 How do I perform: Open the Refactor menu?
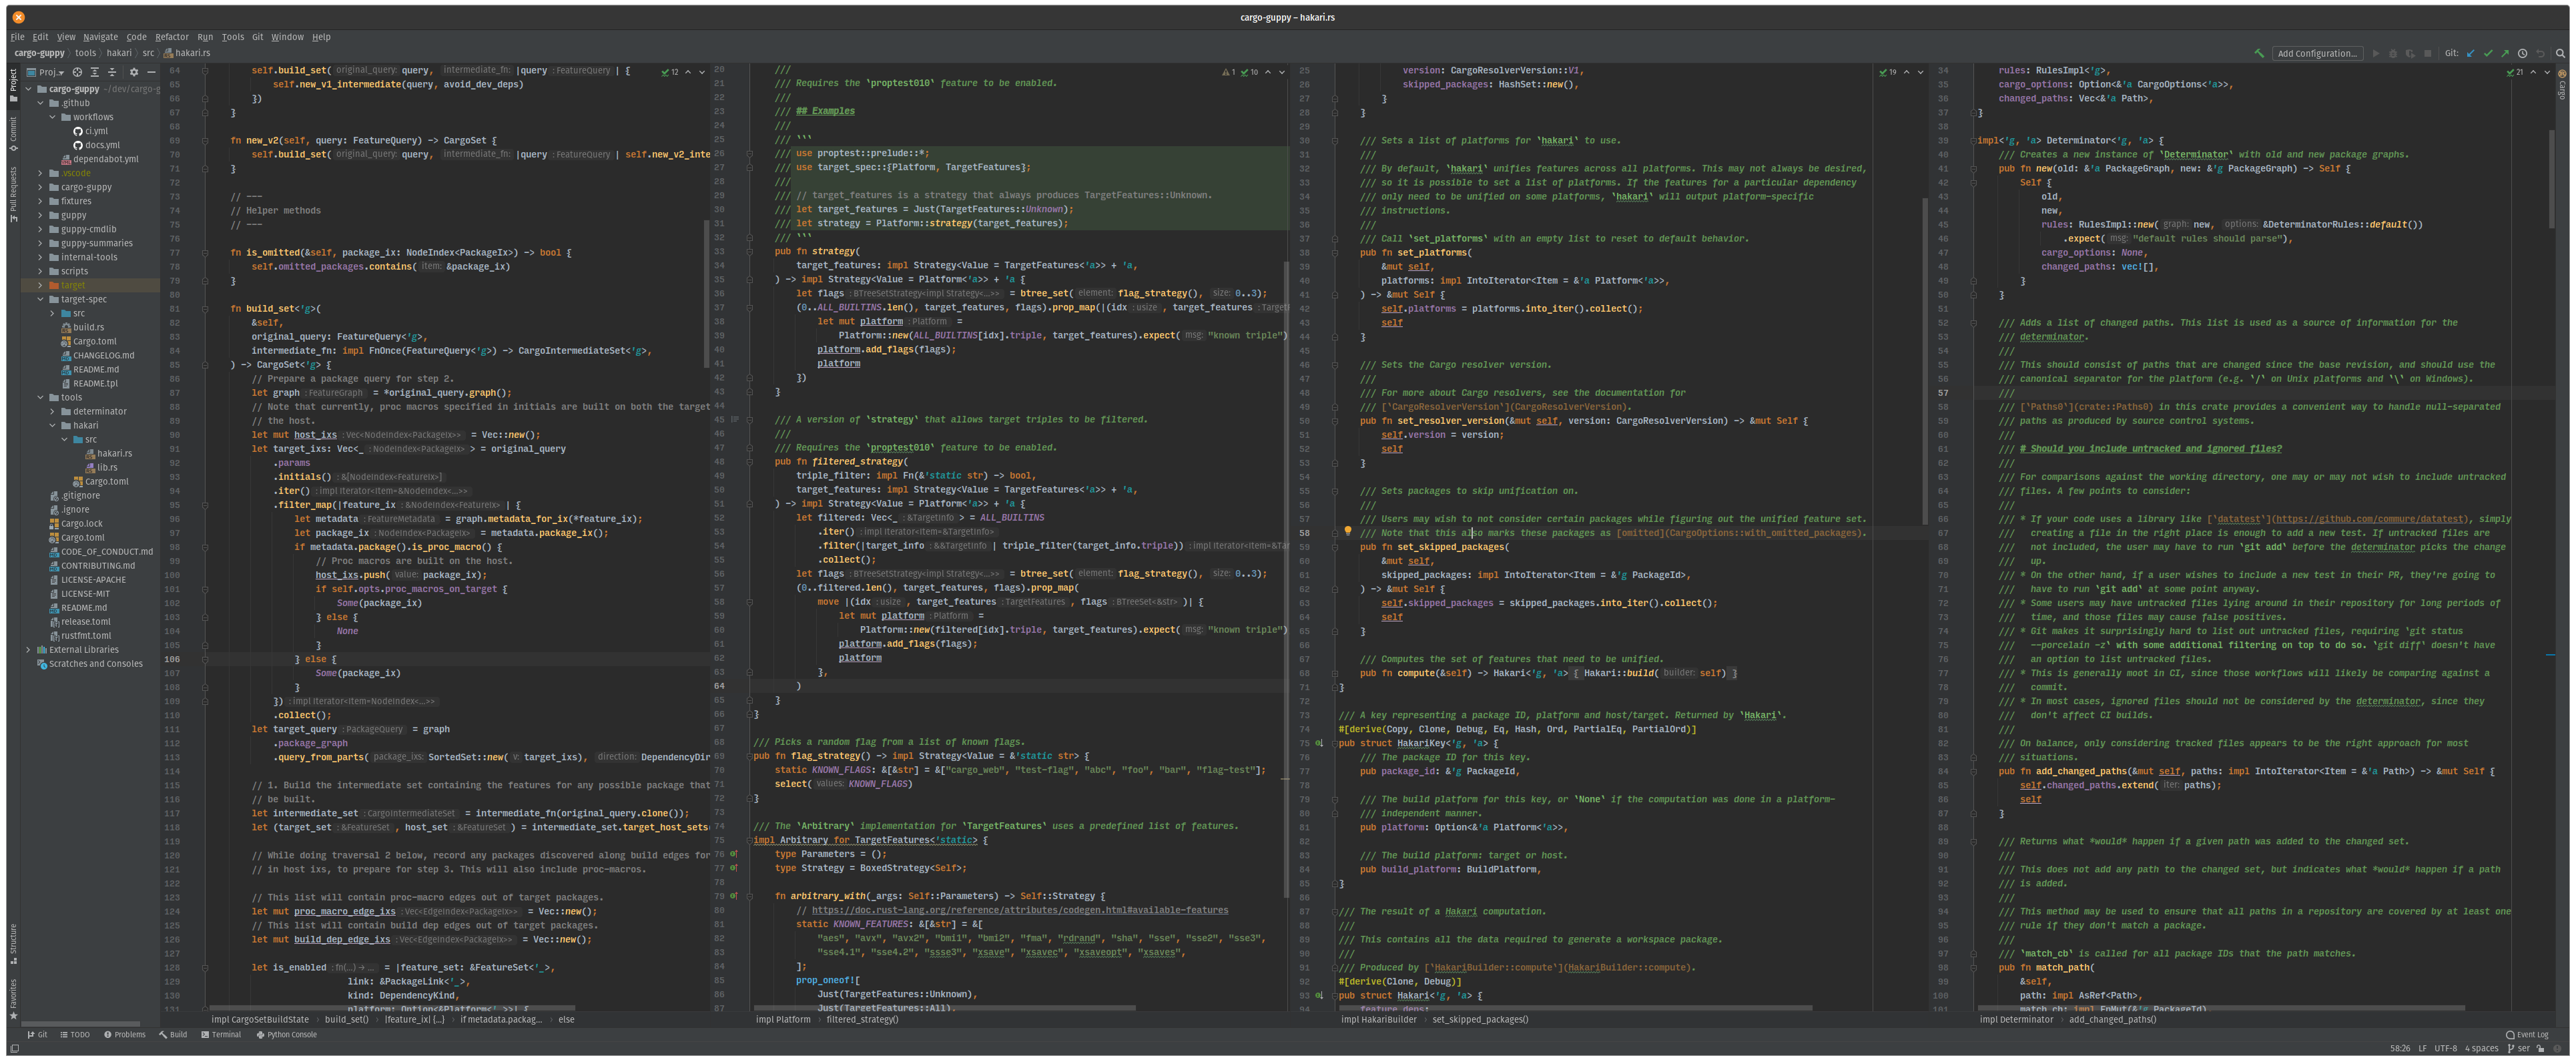pos(173,37)
